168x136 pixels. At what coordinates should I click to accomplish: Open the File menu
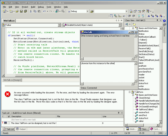pos(4,7)
